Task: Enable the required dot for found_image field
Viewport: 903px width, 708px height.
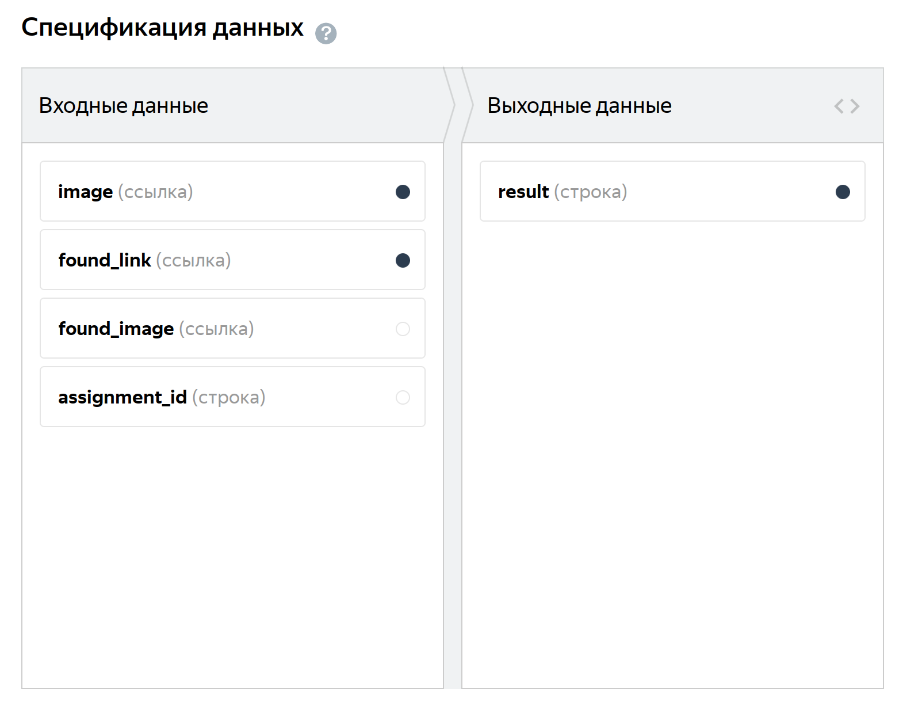Action: (x=403, y=329)
